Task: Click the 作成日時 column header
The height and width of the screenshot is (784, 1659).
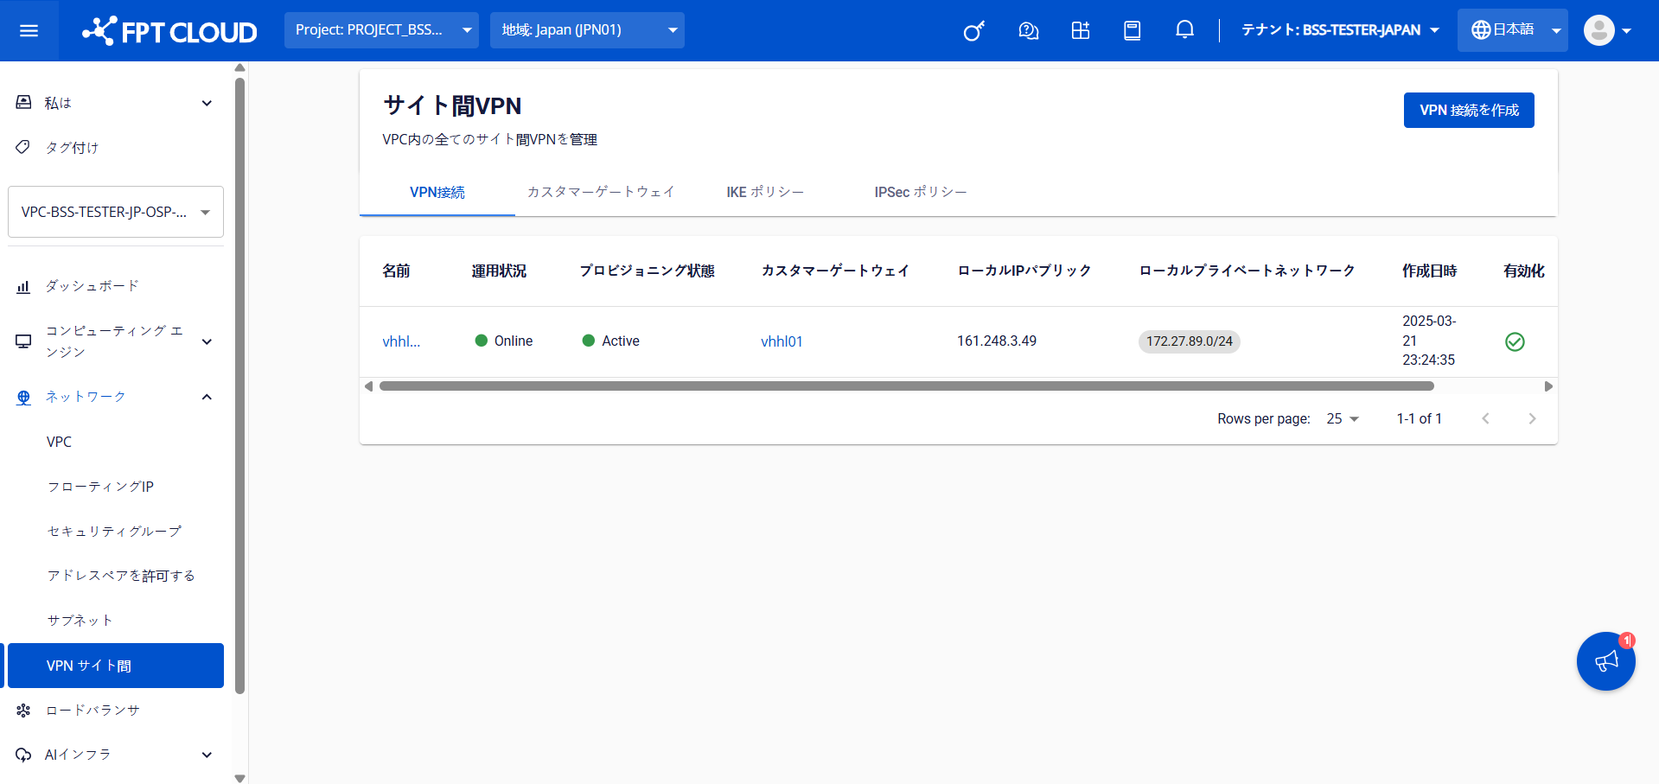Action: (1430, 271)
